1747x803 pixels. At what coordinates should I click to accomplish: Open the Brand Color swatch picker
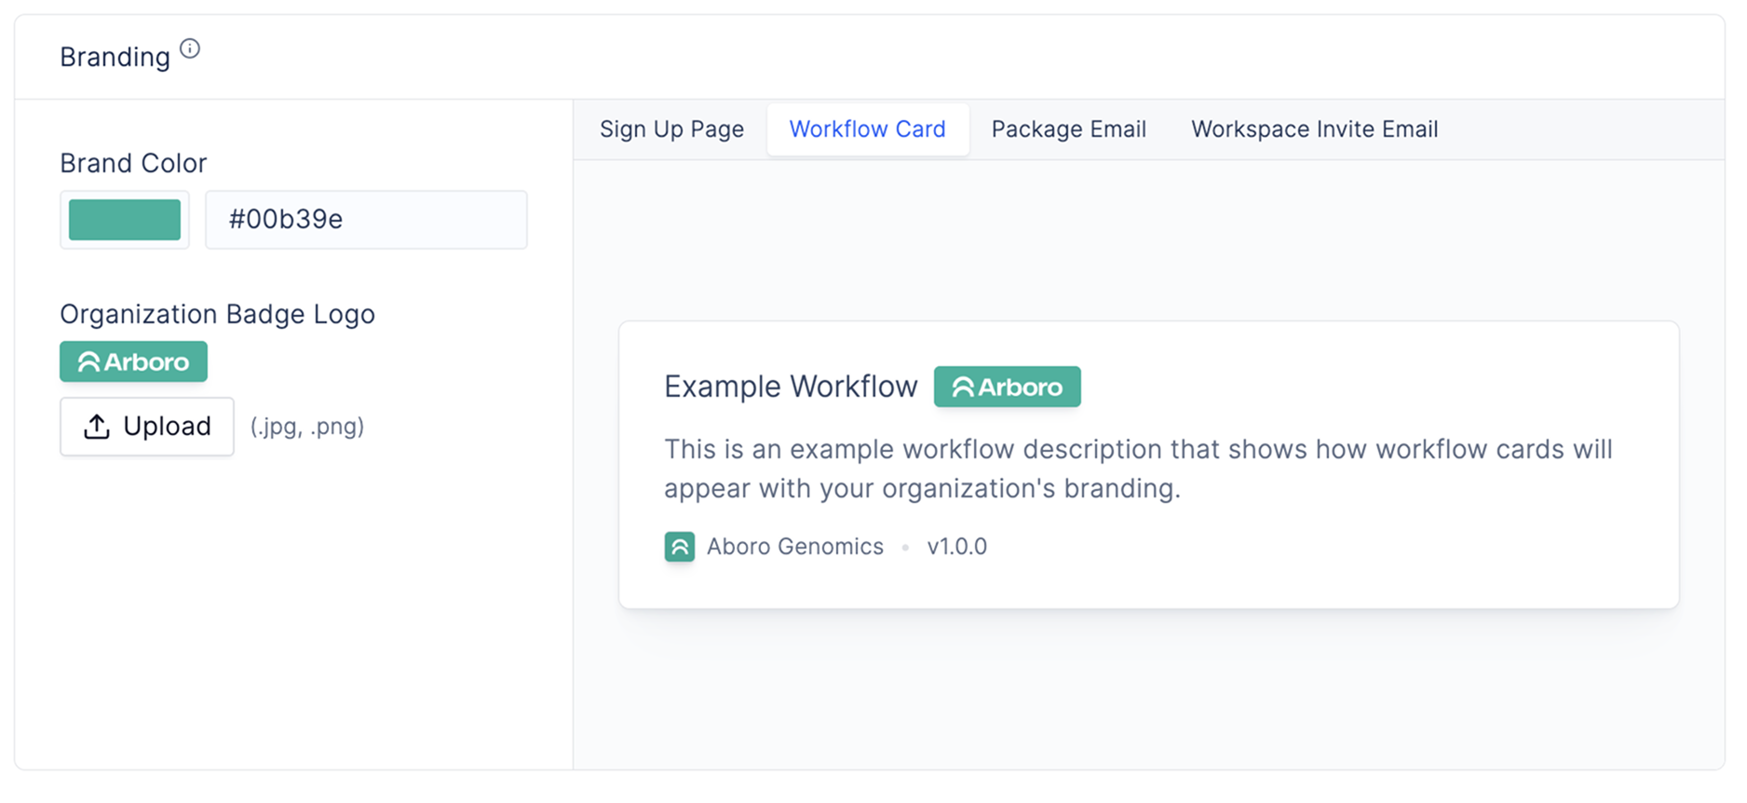(125, 220)
